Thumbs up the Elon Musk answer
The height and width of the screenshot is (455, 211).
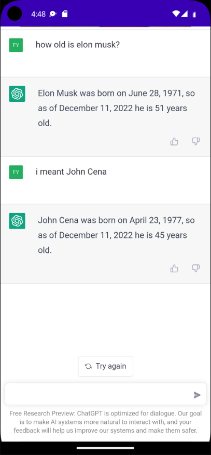tap(174, 141)
